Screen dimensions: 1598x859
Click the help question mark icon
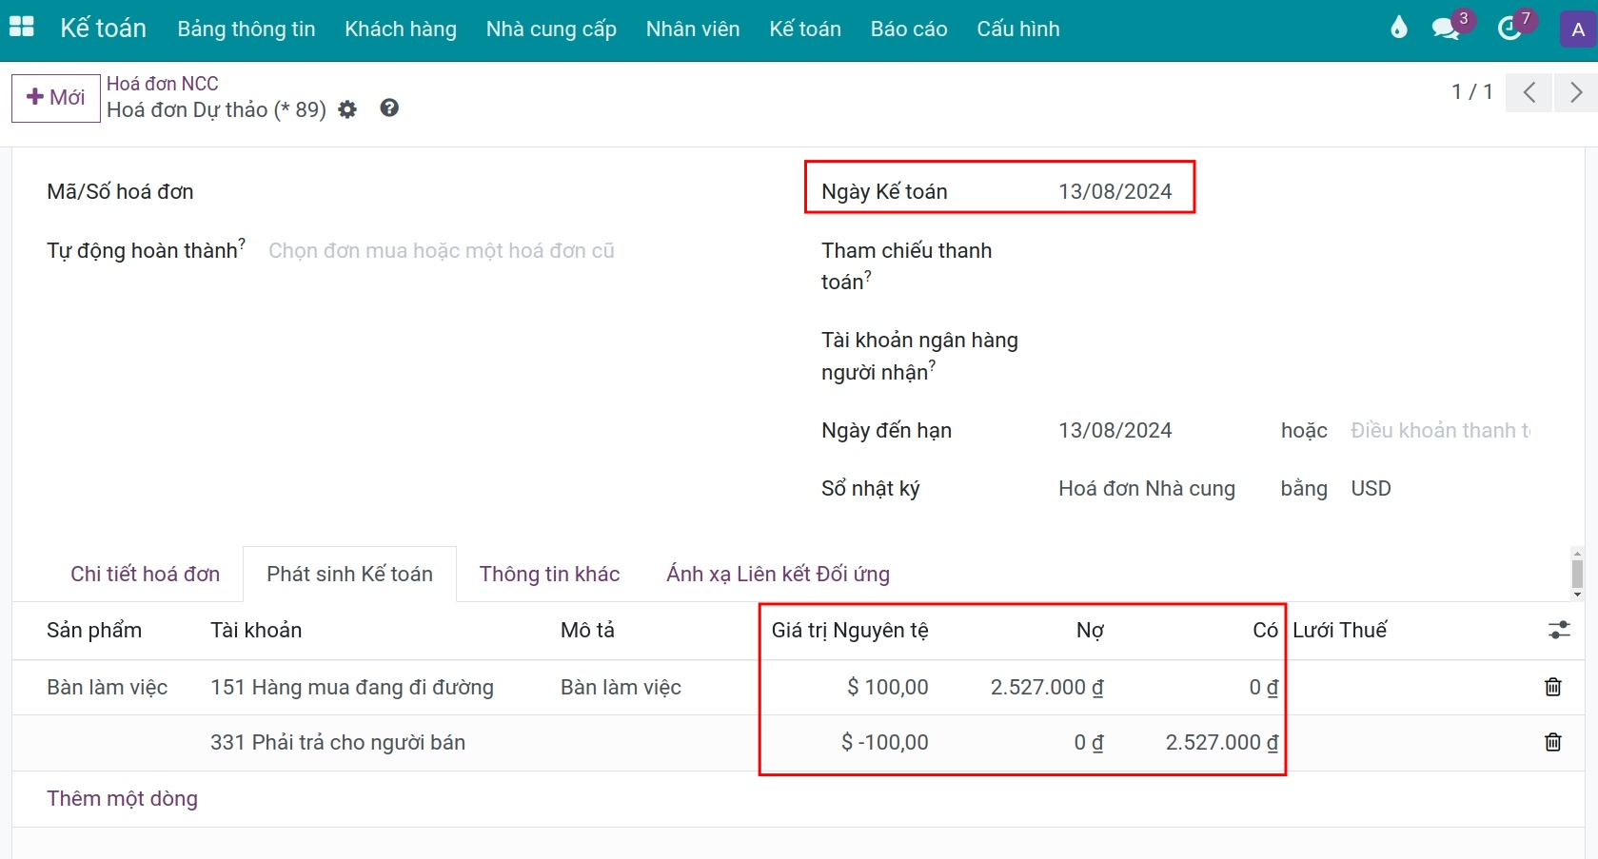[x=388, y=107]
